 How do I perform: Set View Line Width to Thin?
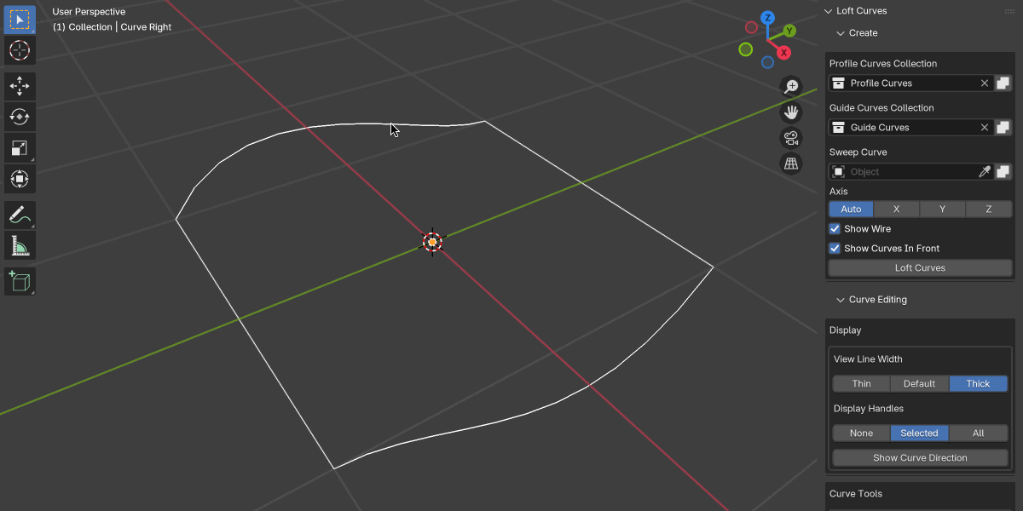click(x=861, y=384)
